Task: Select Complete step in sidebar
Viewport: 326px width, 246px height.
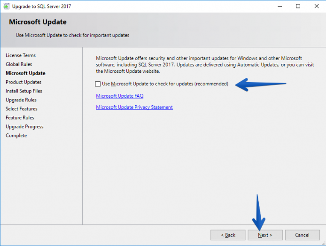Action: [x=16, y=136]
